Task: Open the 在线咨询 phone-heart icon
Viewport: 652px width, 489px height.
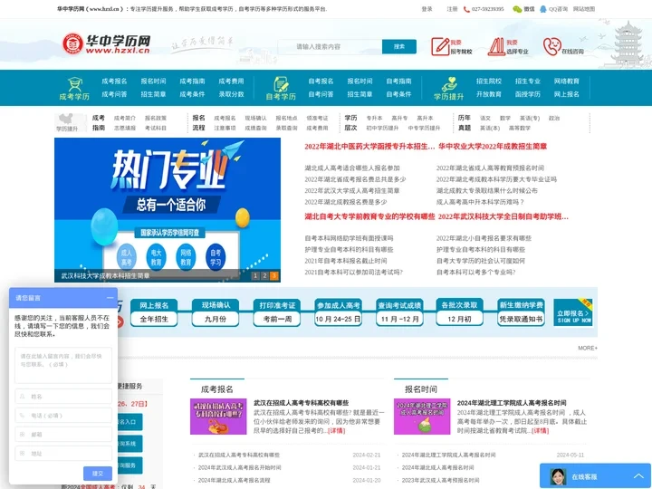Action: click(x=551, y=46)
